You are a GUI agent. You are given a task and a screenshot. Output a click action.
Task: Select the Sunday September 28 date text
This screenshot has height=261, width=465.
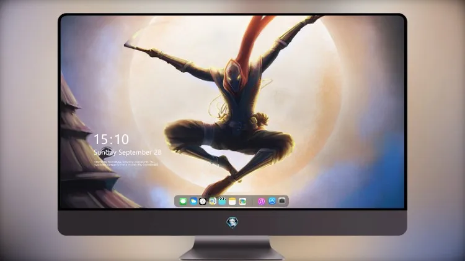[x=128, y=152]
